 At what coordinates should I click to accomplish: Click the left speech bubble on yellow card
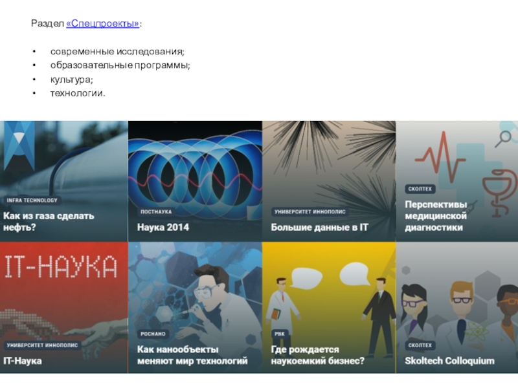click(306, 278)
